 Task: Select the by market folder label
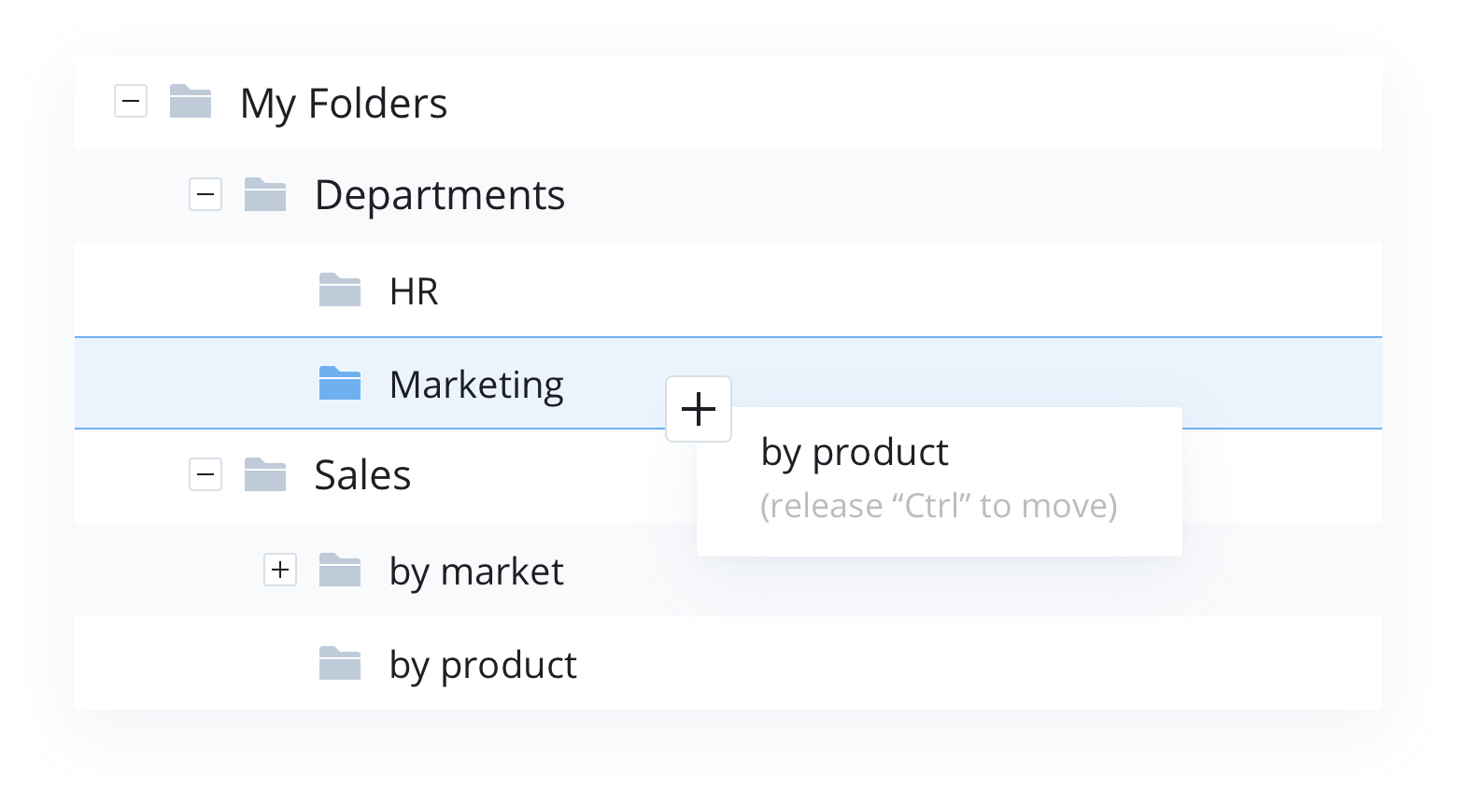pos(476,571)
